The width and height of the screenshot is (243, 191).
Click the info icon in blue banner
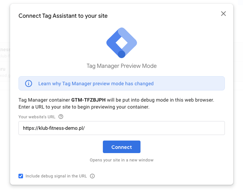tap(29, 83)
